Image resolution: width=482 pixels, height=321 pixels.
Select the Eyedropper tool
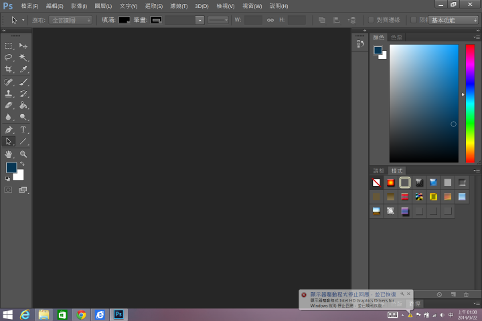[23, 69]
